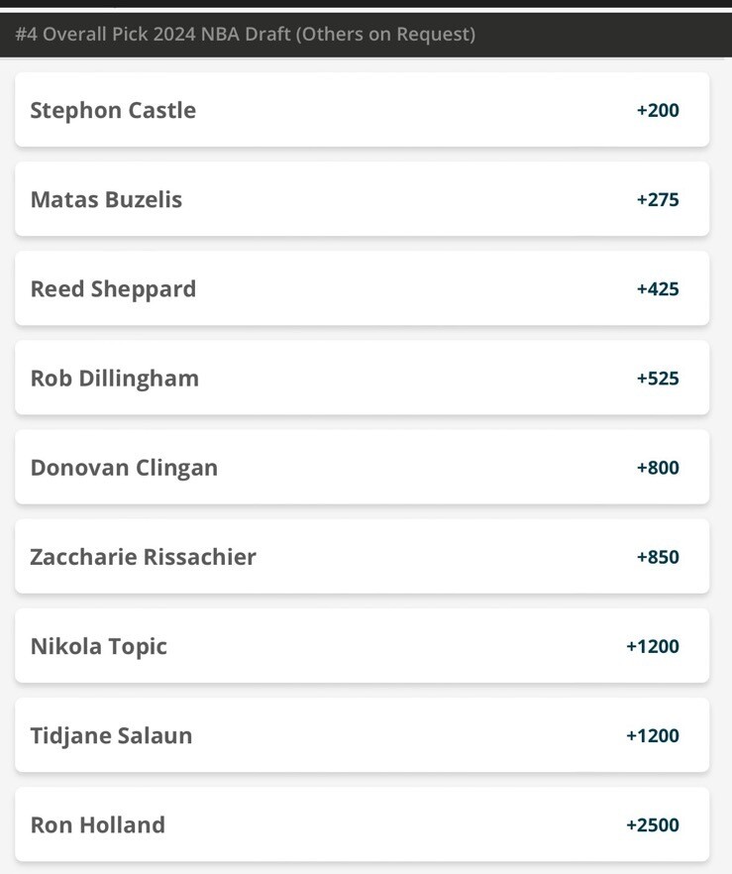
Task: Select the Stephon Castle betting row
Action: click(363, 110)
